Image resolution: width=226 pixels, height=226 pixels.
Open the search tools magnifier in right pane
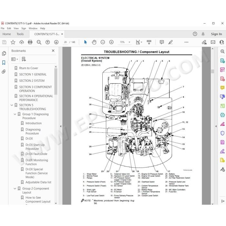click(x=222, y=51)
